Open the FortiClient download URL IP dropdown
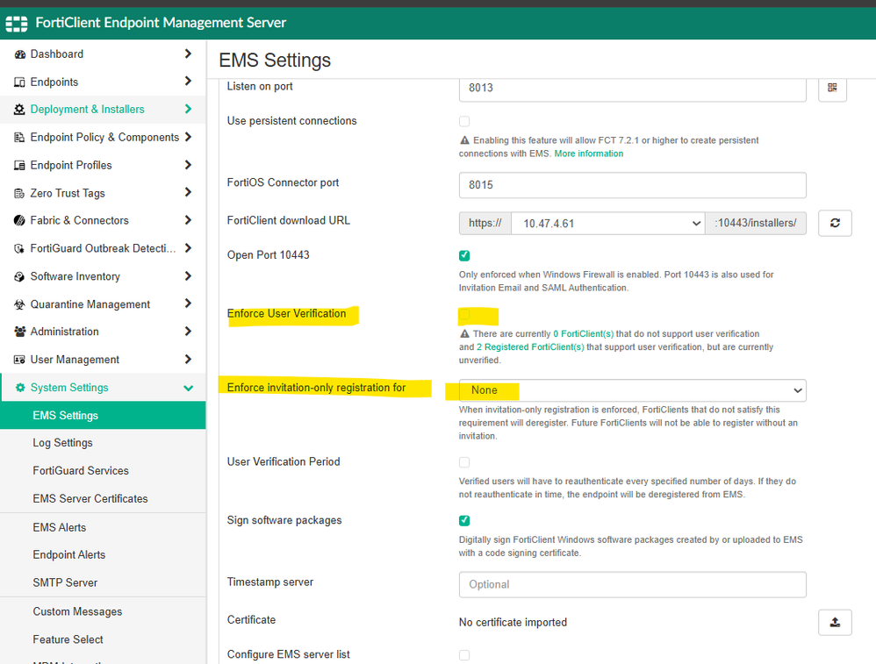Screen dimensions: 876x664 click(x=607, y=223)
